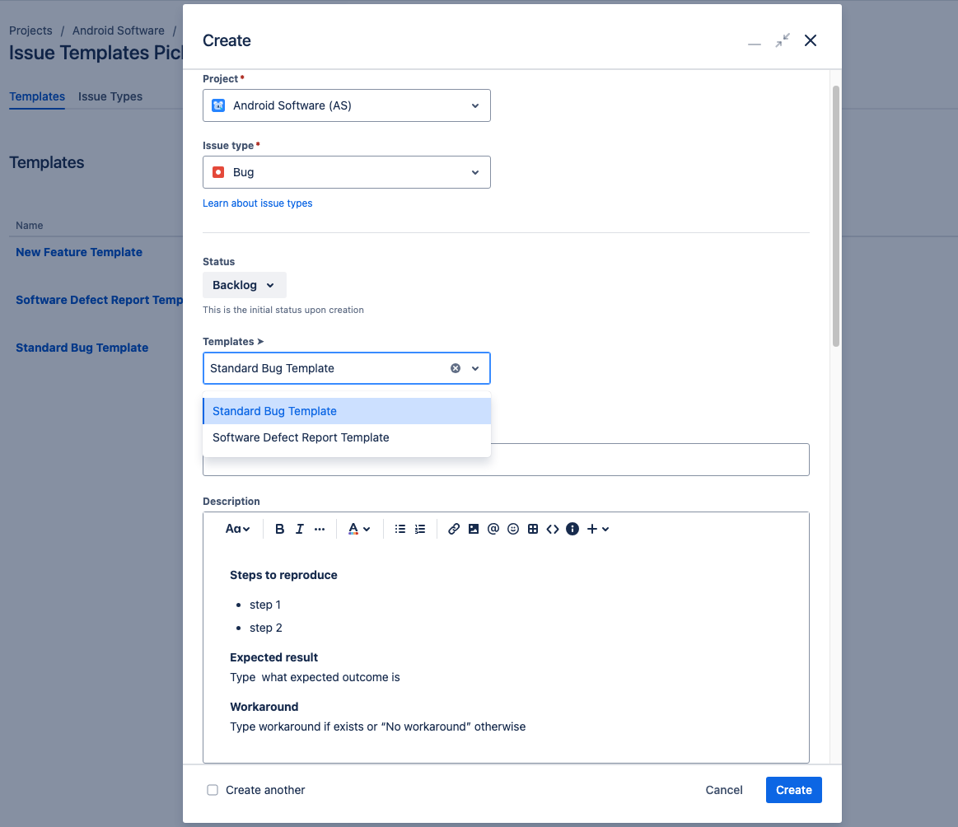Open New Feature Template in list
The image size is (958, 827).
pyautogui.click(x=79, y=252)
